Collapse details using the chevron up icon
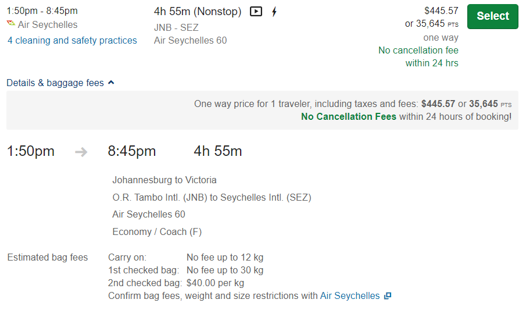The width and height of the screenshot is (526, 310). (x=112, y=83)
